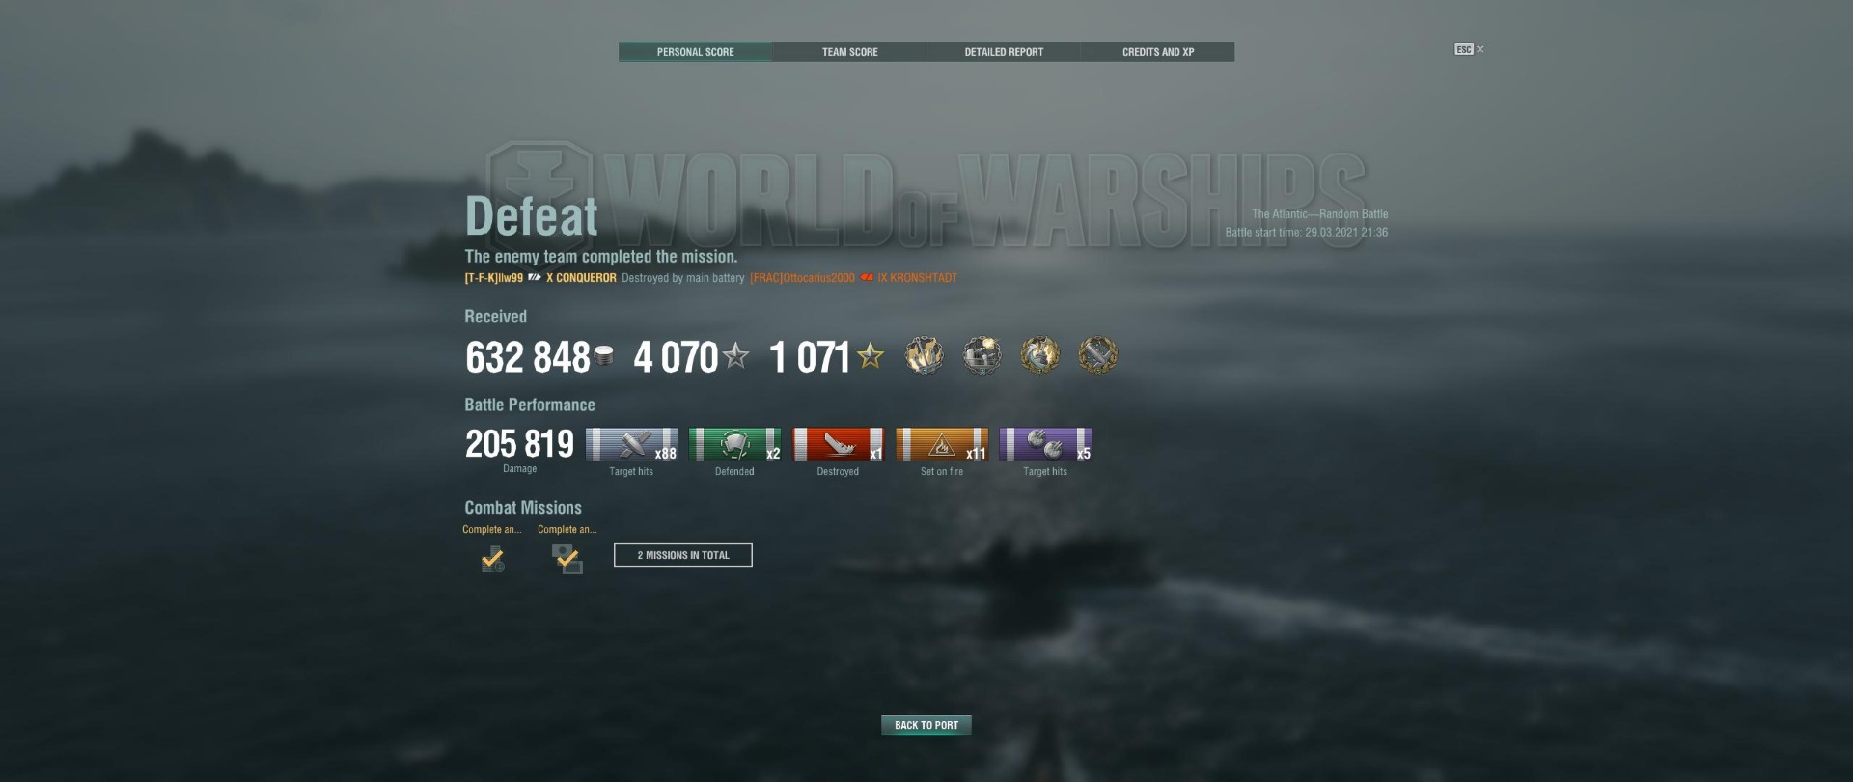1853x782 pixels.
Task: Click the Back to Port button
Action: (x=926, y=725)
